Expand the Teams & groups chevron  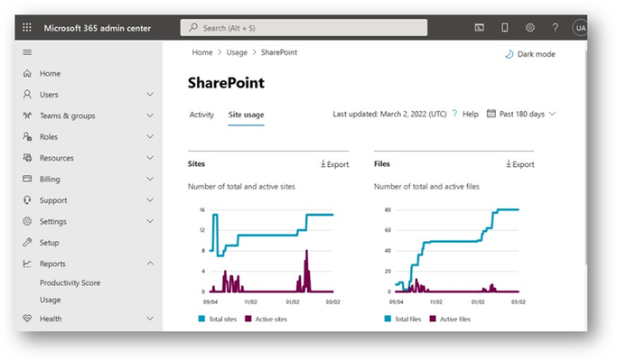tap(150, 116)
